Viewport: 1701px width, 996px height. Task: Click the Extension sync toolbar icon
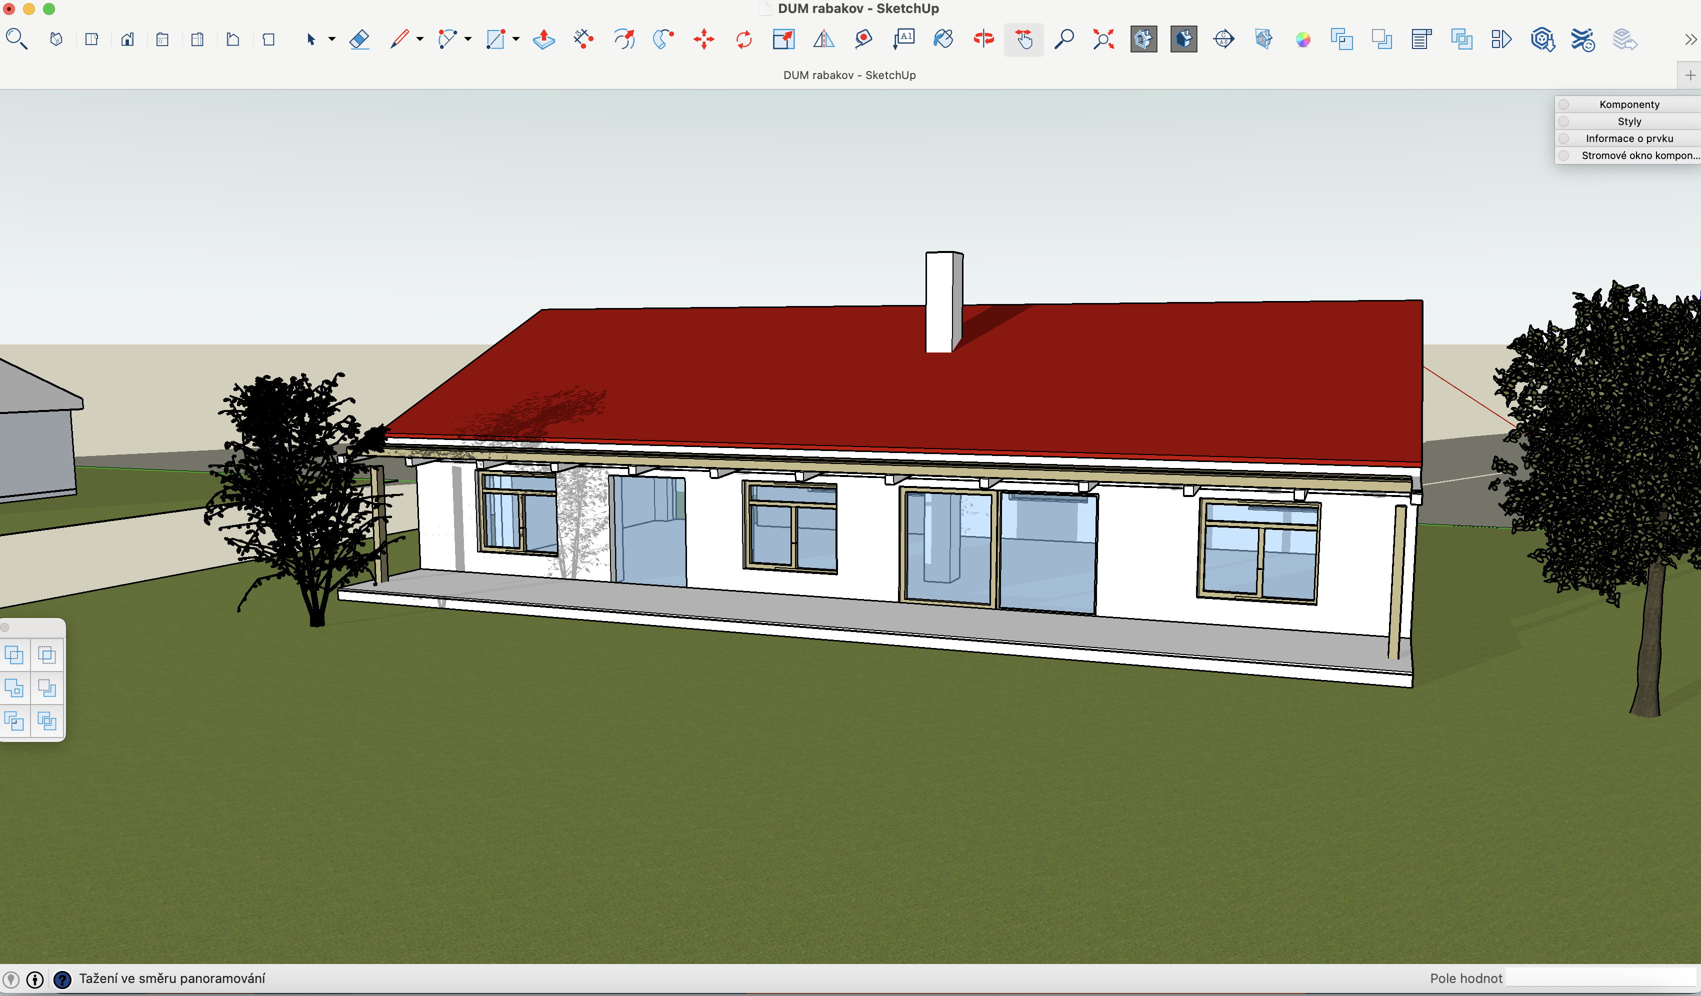[1582, 39]
